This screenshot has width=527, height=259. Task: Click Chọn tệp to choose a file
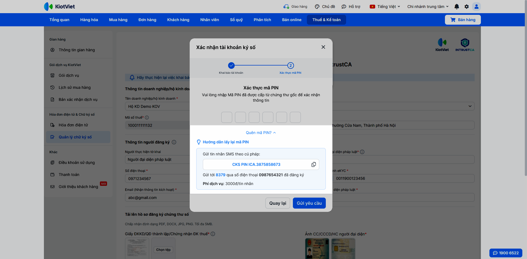tap(163, 250)
